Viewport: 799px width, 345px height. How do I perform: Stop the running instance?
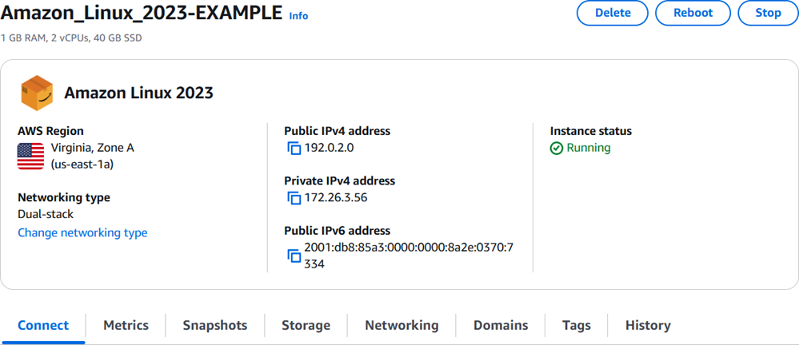[768, 13]
